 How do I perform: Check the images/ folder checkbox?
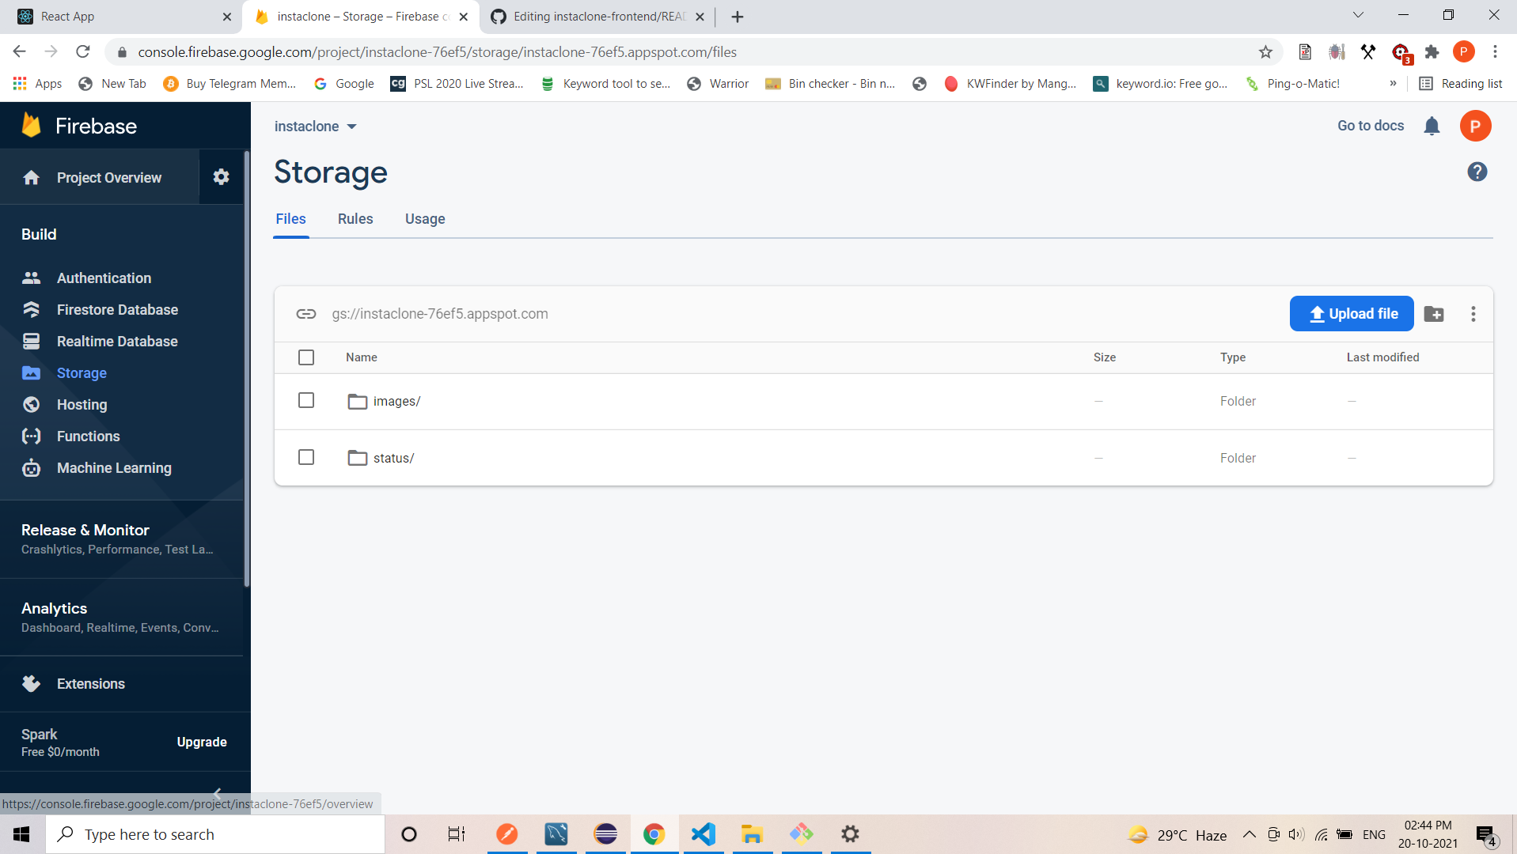click(x=306, y=401)
